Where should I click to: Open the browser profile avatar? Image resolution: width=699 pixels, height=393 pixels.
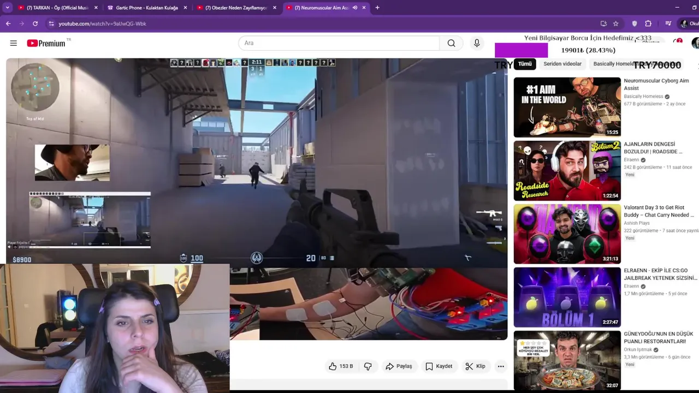click(684, 23)
